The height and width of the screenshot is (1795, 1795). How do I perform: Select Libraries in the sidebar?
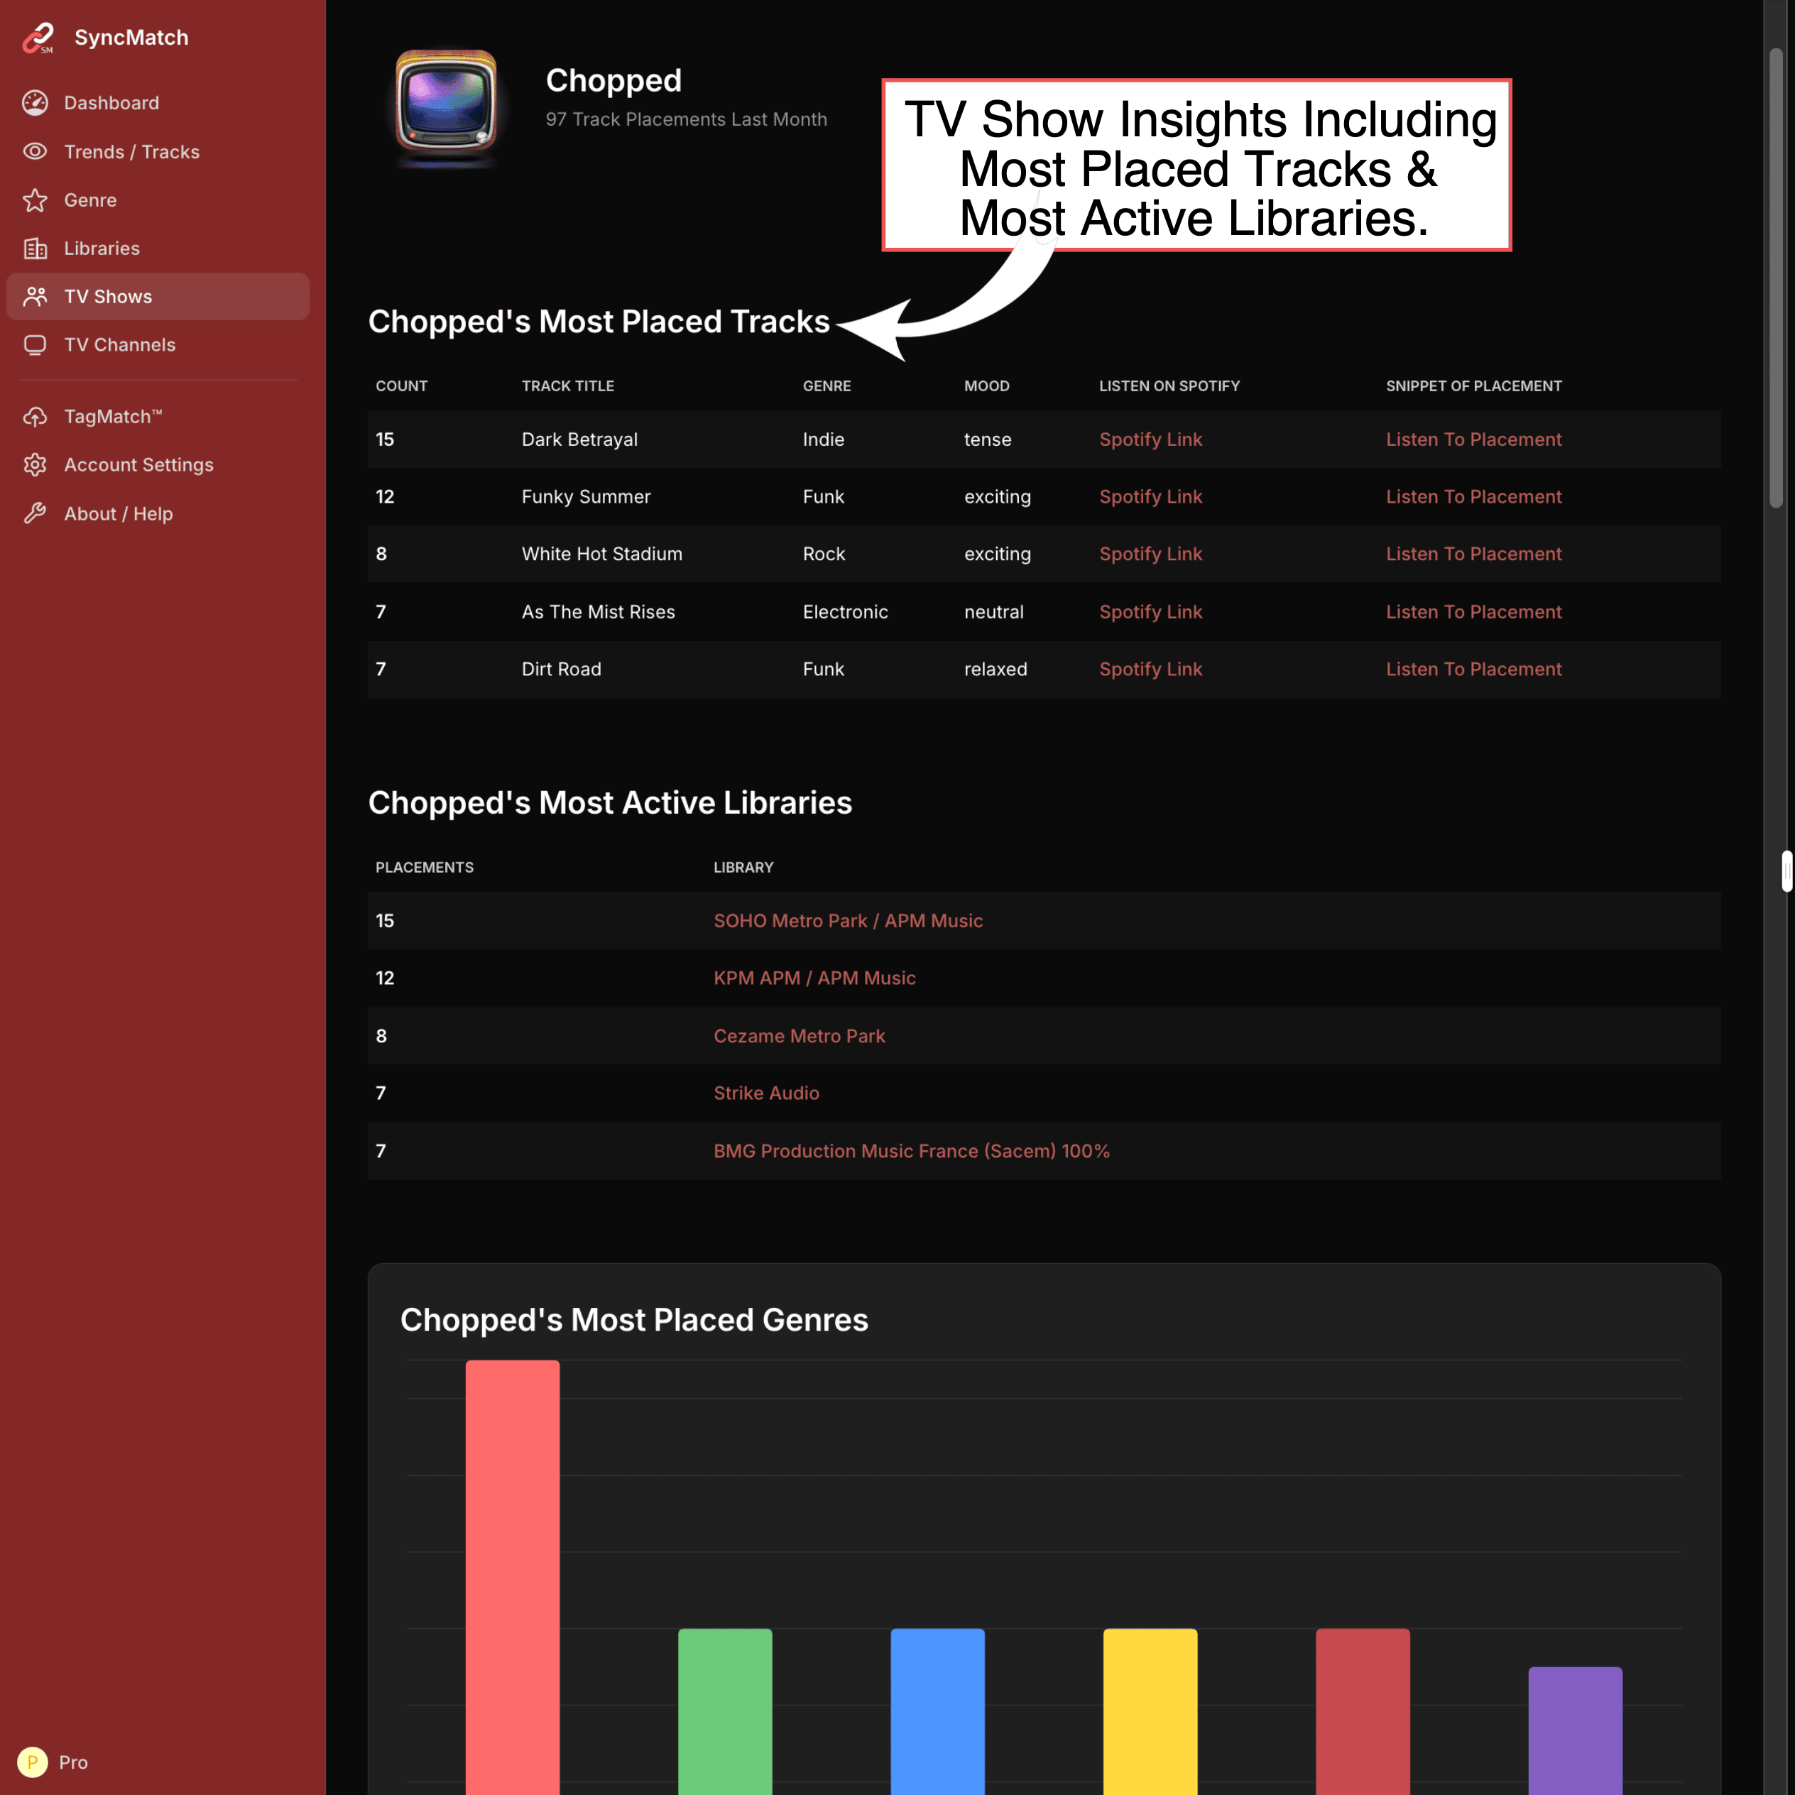tap(102, 248)
